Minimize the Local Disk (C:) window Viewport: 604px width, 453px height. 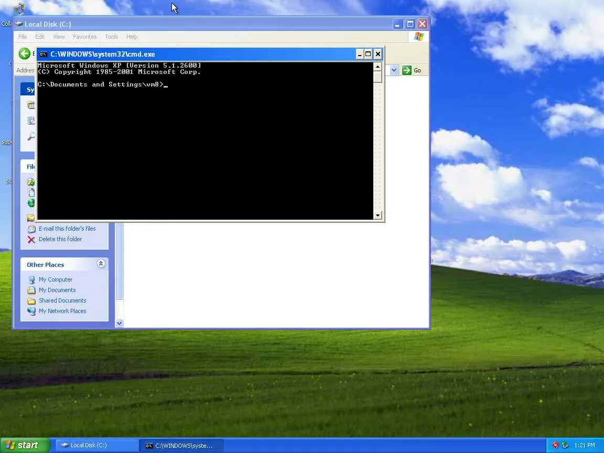(x=398, y=24)
